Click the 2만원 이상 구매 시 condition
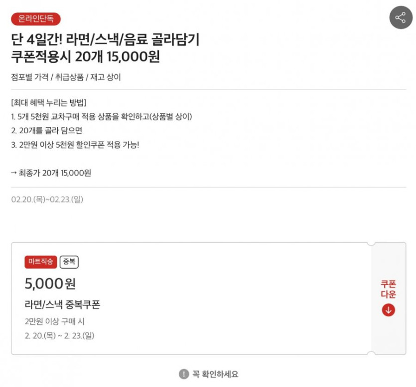This screenshot has width=416, height=387. point(55,321)
